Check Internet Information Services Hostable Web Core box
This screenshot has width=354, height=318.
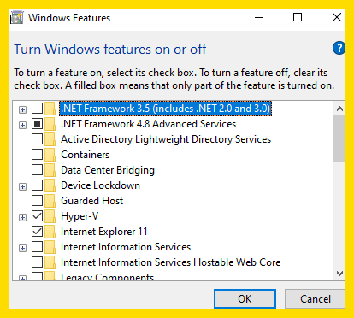(x=37, y=262)
